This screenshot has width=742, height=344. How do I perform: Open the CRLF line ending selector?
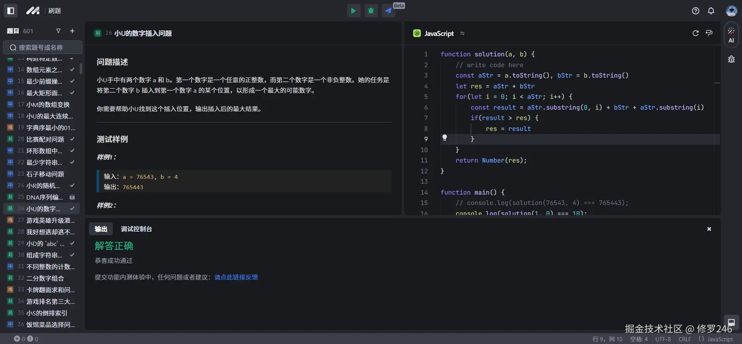tap(684, 339)
